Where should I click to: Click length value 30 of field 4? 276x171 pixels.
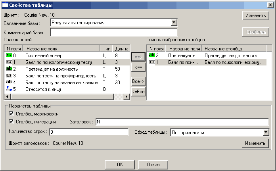pyautogui.click(x=117, y=82)
